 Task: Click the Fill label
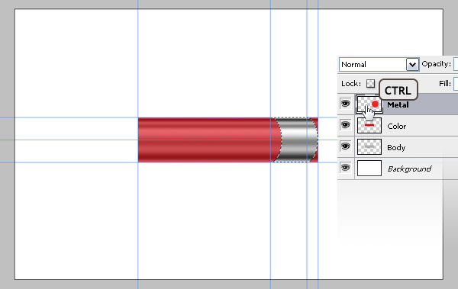pos(445,84)
